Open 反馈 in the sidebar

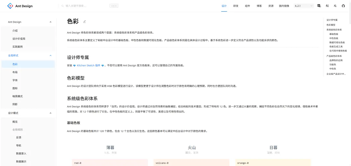pyautogui.click(x=28, y=137)
